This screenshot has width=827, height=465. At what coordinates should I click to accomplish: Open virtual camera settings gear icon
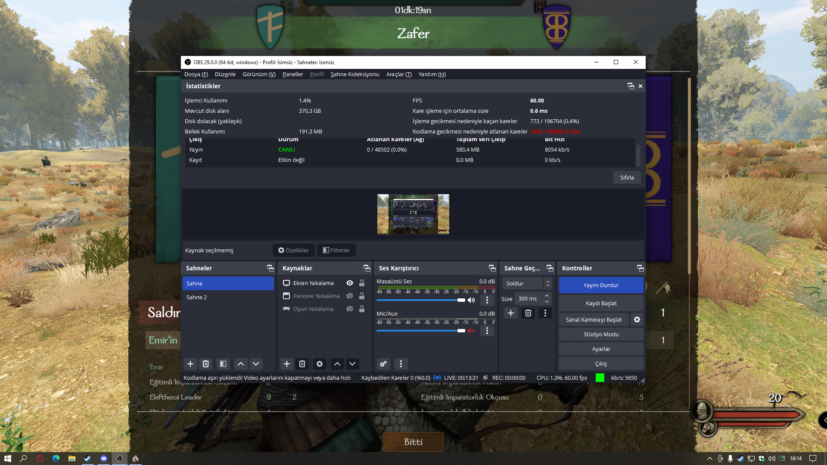tap(637, 319)
